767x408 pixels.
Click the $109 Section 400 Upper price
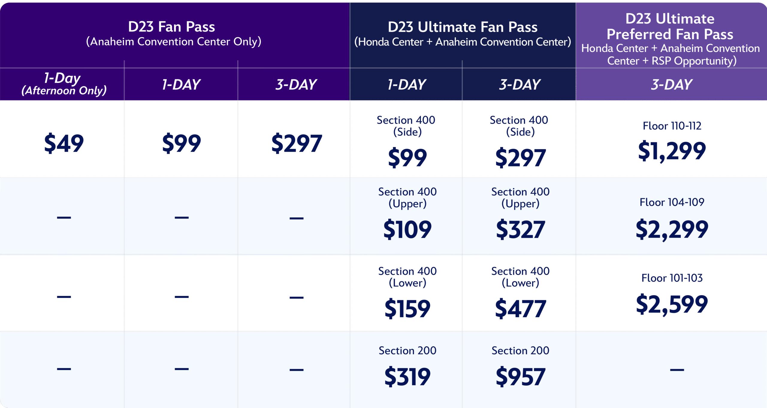(x=407, y=230)
